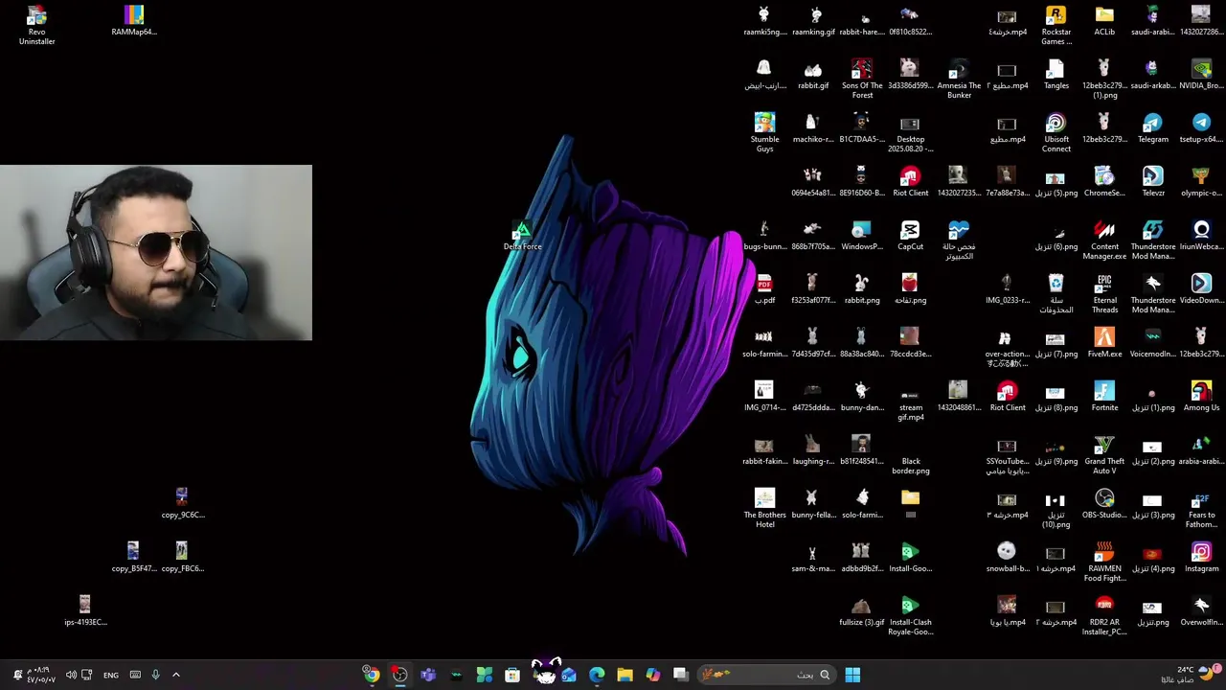Select the olympic-o... icon
This screenshot has height=690, width=1226.
1201,181
